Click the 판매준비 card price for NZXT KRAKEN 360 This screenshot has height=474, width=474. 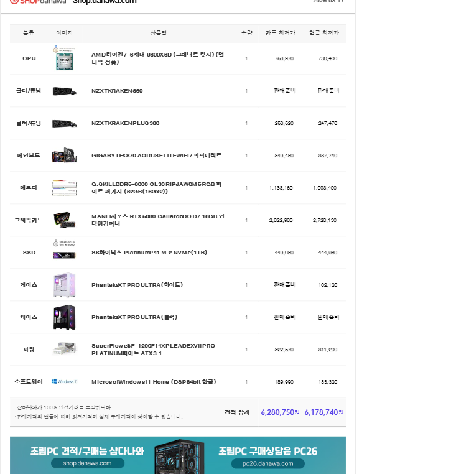click(284, 91)
